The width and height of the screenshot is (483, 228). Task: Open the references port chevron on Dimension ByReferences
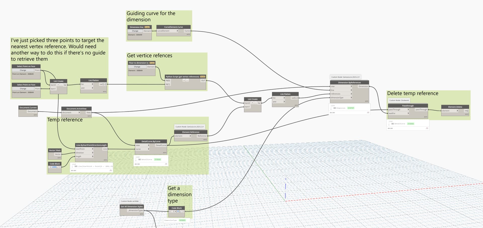[351, 94]
